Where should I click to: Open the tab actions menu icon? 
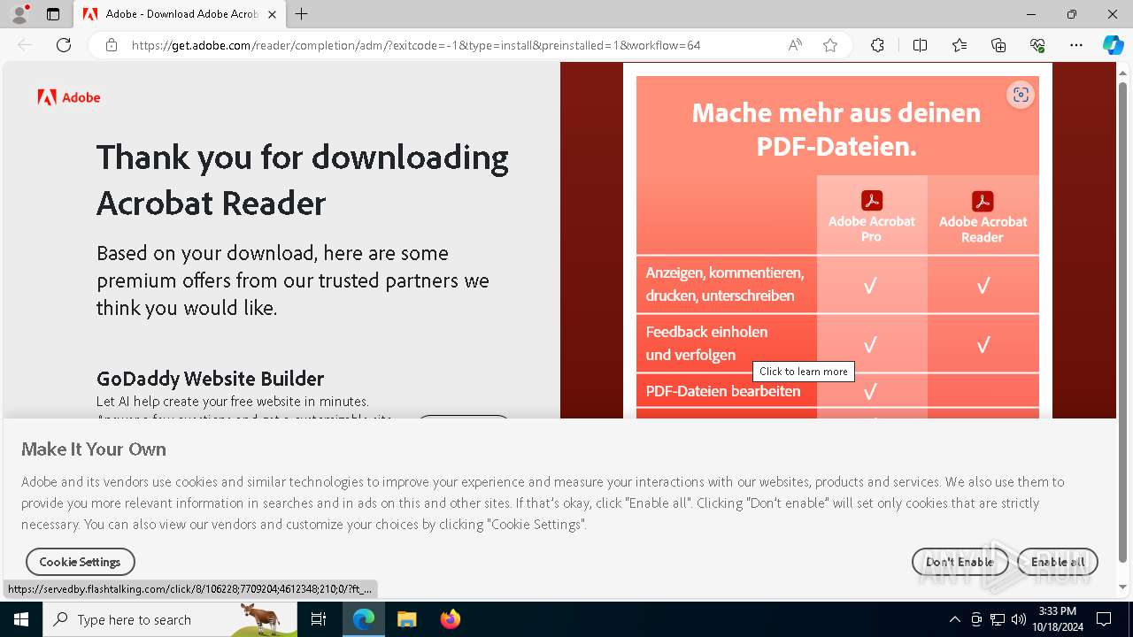[x=53, y=14]
